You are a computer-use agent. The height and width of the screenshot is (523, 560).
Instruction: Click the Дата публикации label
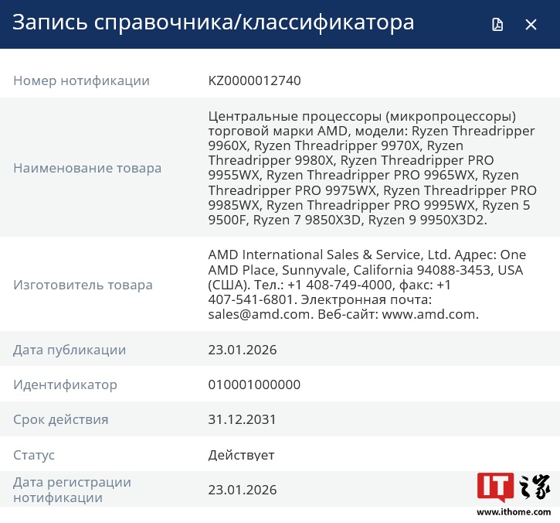click(x=70, y=350)
